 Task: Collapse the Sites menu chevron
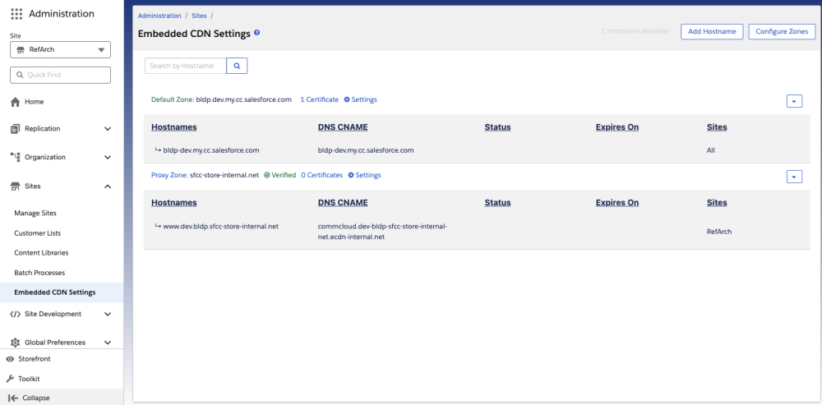[x=108, y=186]
